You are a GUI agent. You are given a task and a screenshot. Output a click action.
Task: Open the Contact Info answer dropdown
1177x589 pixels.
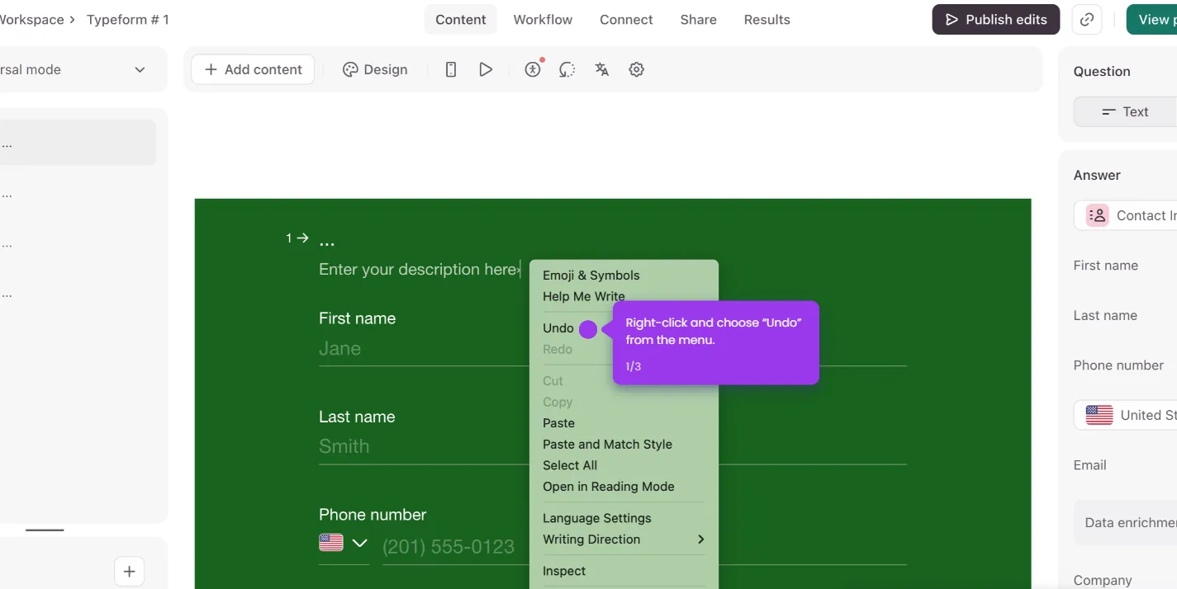click(1125, 215)
